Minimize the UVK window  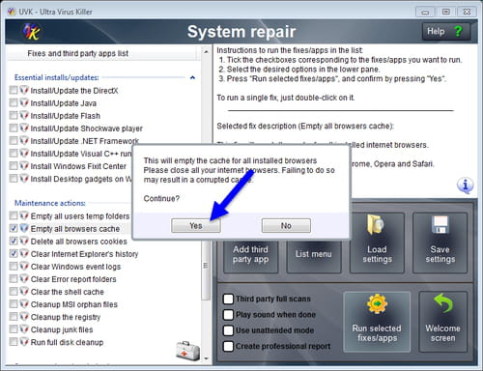(x=425, y=12)
